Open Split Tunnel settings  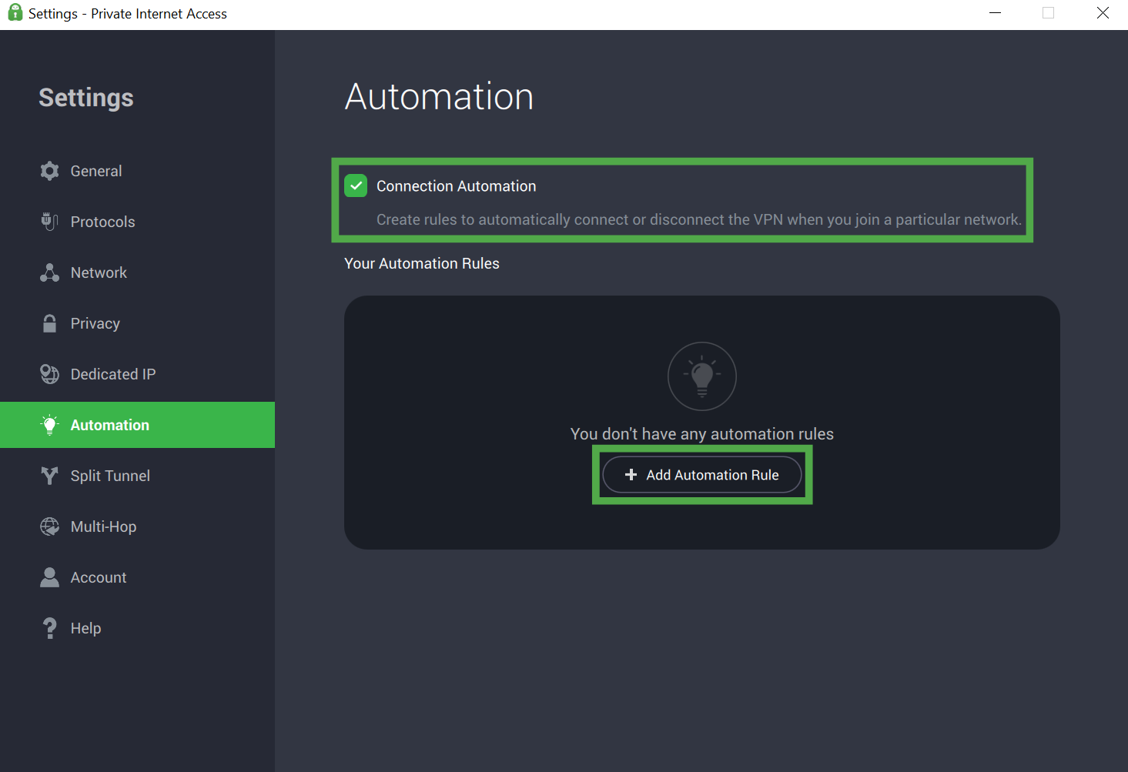(x=137, y=476)
